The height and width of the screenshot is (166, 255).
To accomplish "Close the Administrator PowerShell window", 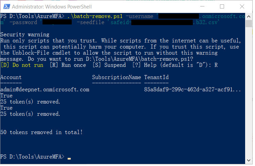I will coord(242,6).
